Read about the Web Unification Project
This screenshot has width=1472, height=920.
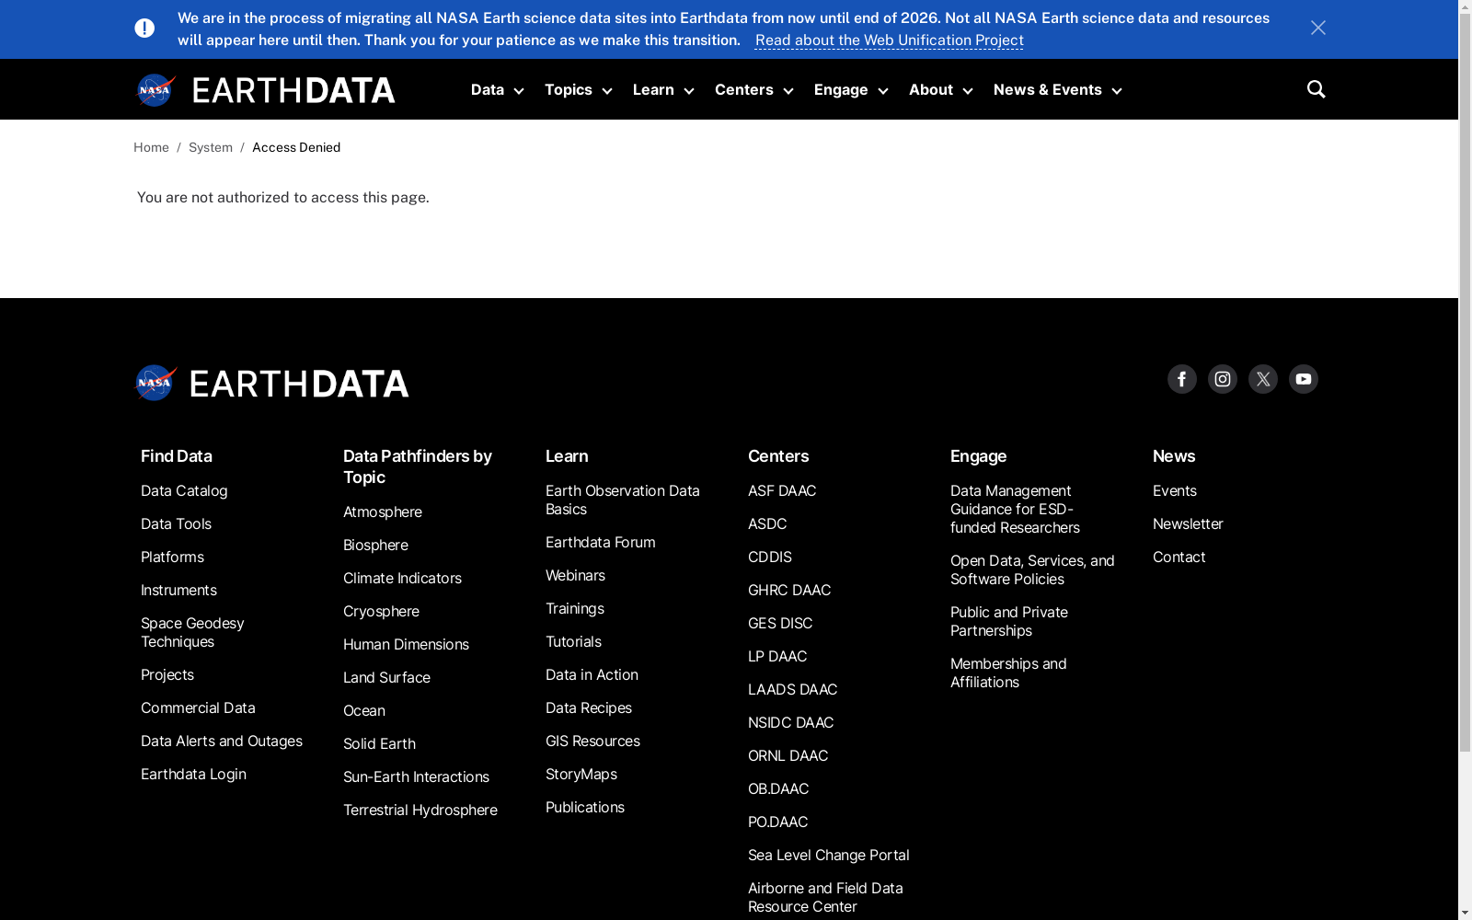[x=889, y=40]
